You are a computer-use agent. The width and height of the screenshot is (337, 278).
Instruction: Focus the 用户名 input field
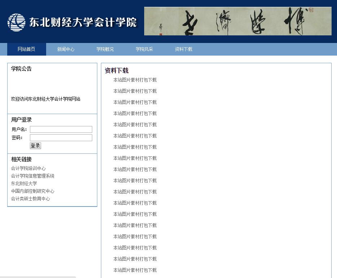click(61, 130)
